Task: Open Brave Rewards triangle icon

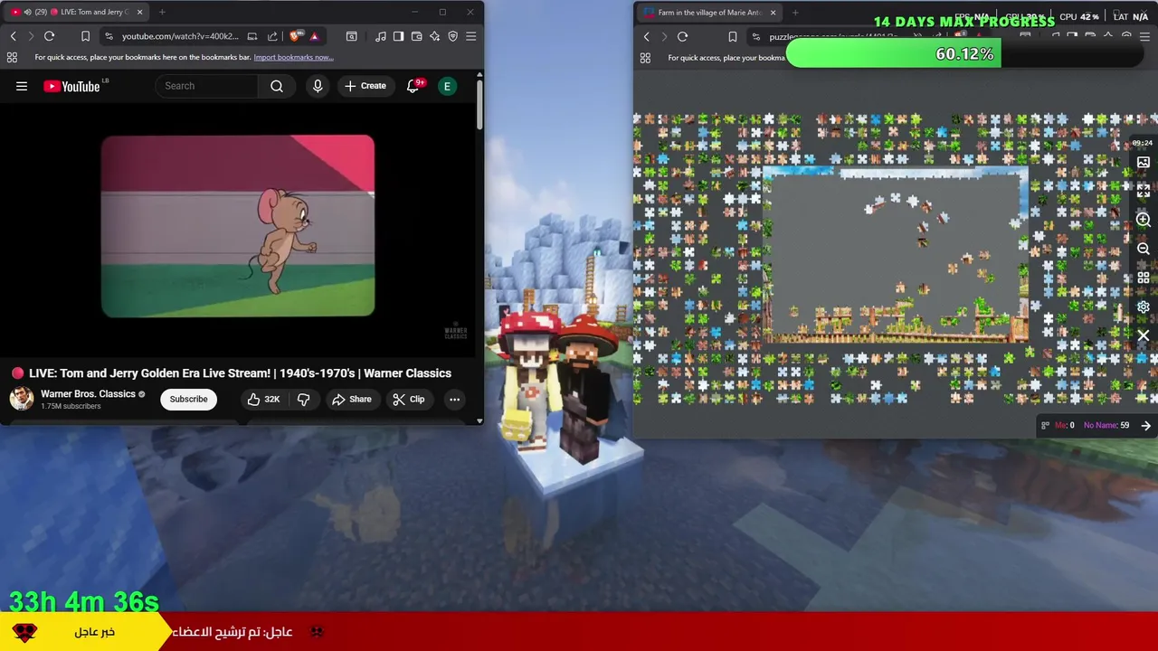Action: pos(314,36)
